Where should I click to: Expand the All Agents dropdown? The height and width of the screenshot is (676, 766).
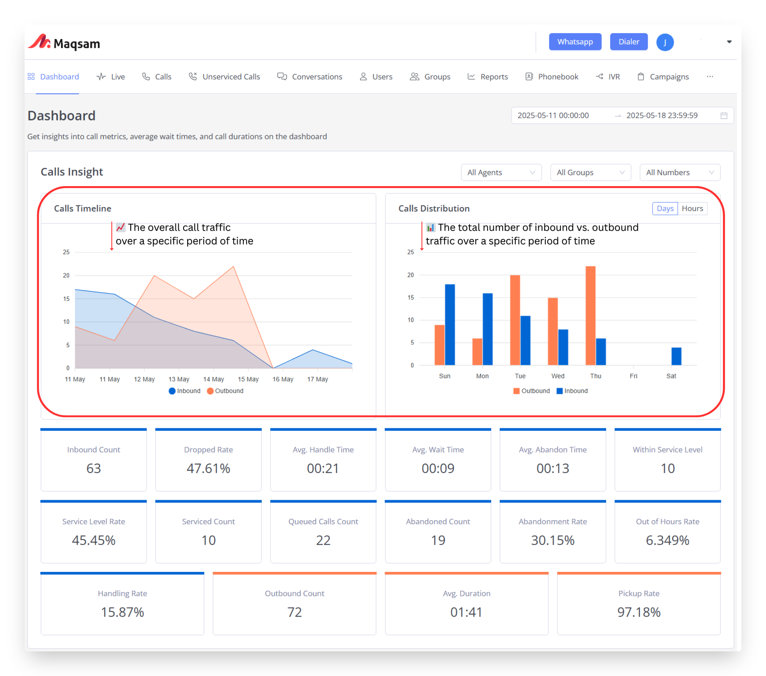[x=501, y=173]
